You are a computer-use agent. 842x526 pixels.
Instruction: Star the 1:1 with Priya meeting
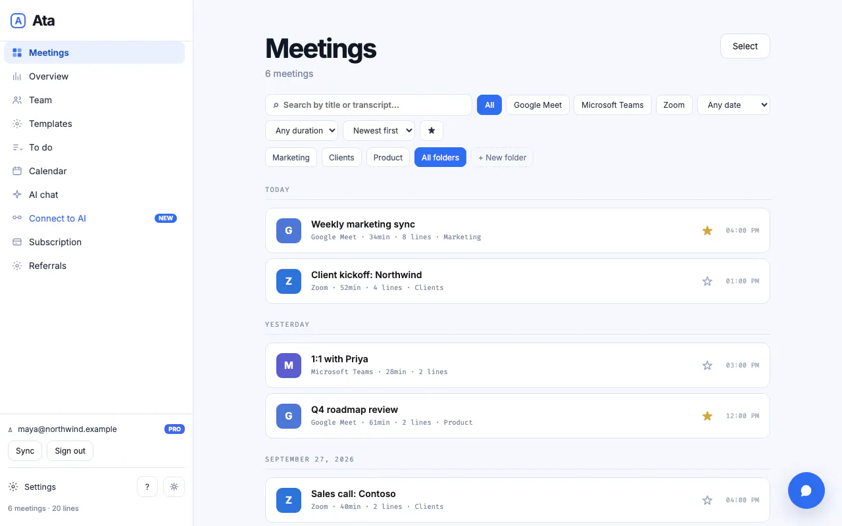pyautogui.click(x=707, y=365)
